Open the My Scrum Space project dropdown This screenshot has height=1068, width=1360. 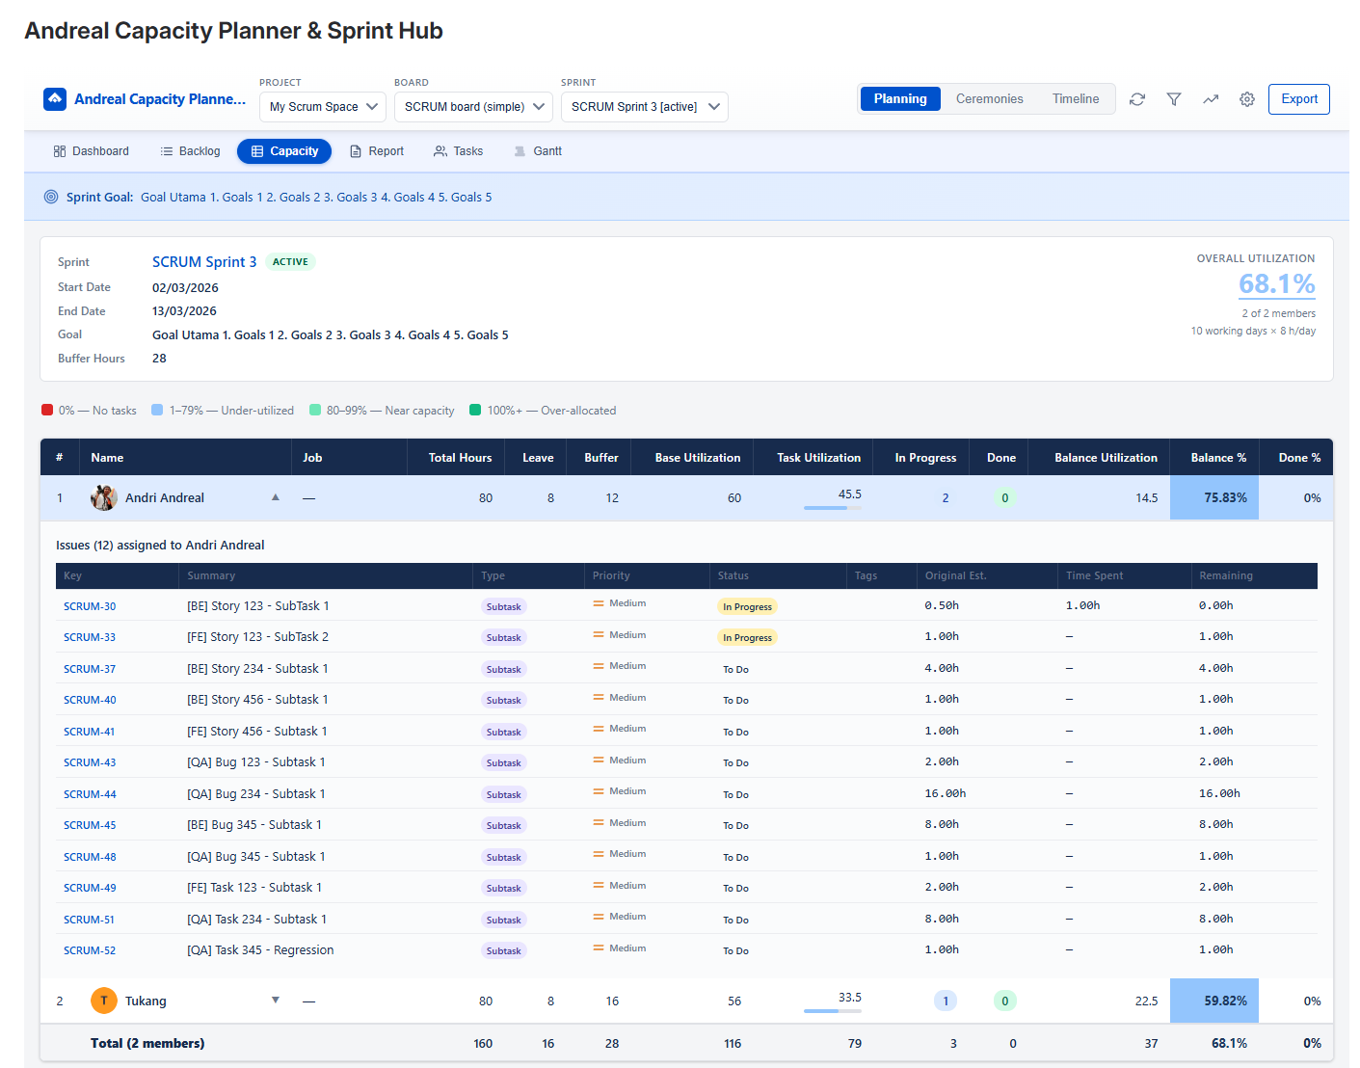coord(323,107)
